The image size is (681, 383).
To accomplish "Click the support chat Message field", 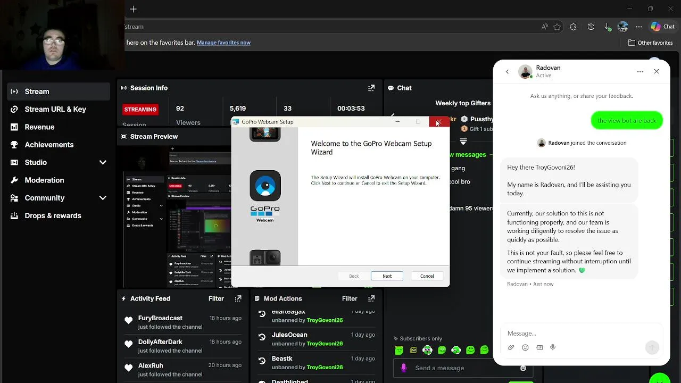I will [581, 334].
